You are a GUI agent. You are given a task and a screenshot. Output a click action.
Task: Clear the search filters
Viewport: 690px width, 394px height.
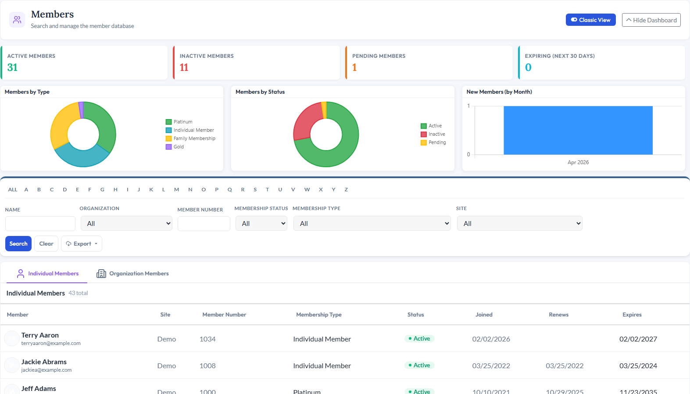(x=46, y=244)
